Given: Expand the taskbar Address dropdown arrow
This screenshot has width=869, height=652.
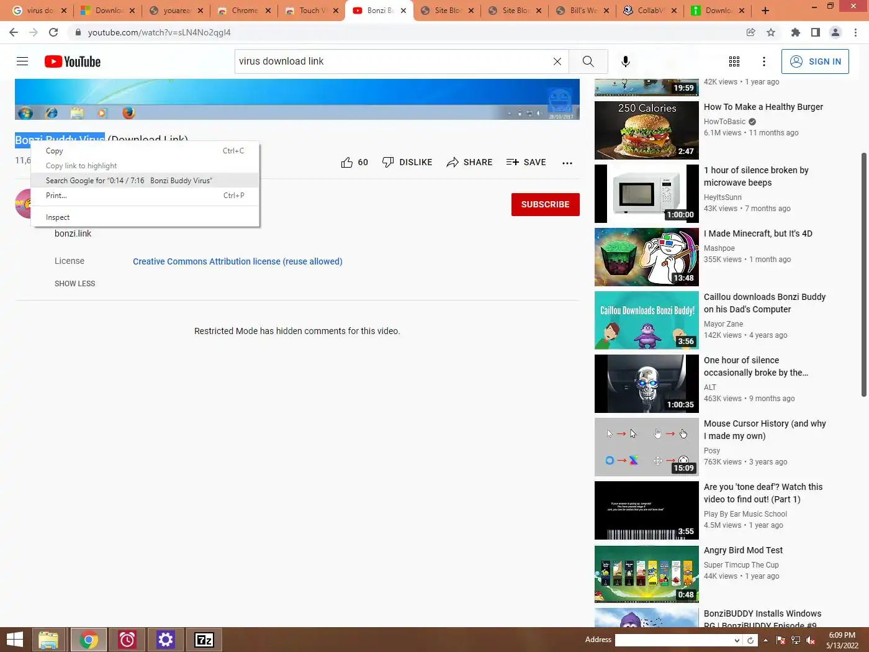Looking at the screenshot, I should coord(737,640).
